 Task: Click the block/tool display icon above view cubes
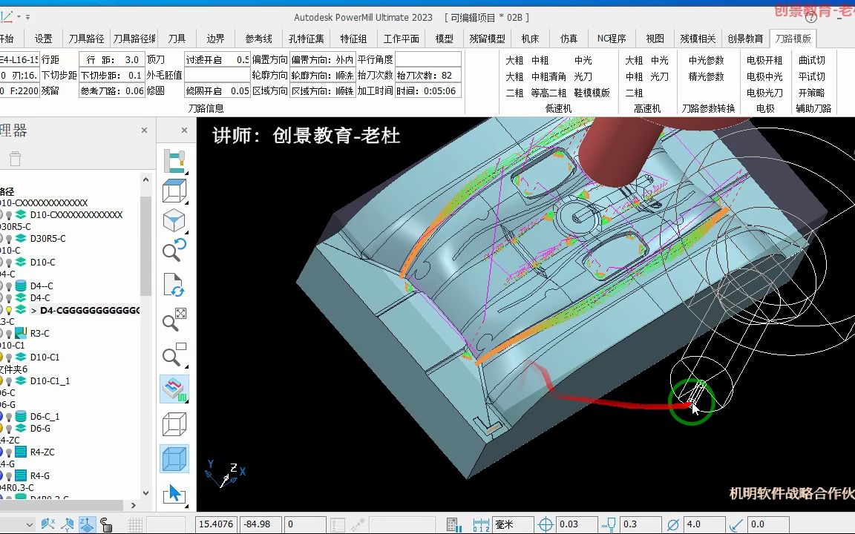coord(174,161)
